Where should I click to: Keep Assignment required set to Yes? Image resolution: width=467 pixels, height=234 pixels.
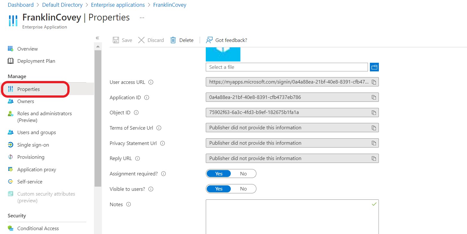pyautogui.click(x=219, y=173)
